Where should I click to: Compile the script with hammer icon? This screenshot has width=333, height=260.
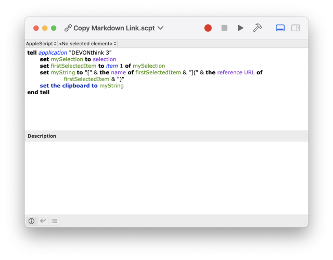pos(257,28)
